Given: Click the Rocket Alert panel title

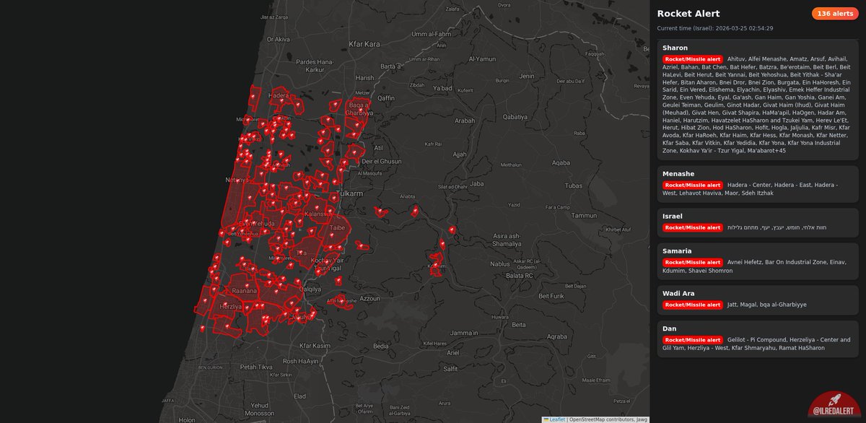Looking at the screenshot, I should click(x=688, y=14).
